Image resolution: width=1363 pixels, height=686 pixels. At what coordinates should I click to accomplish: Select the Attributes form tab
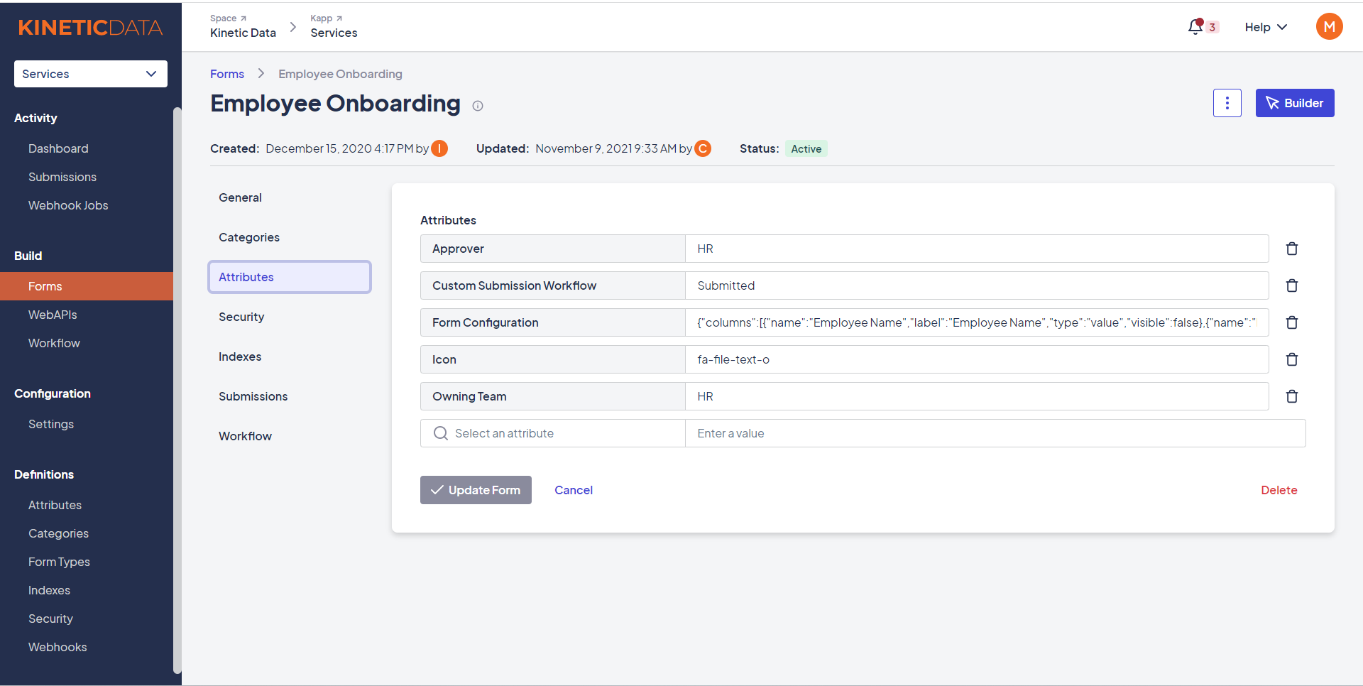pos(290,277)
